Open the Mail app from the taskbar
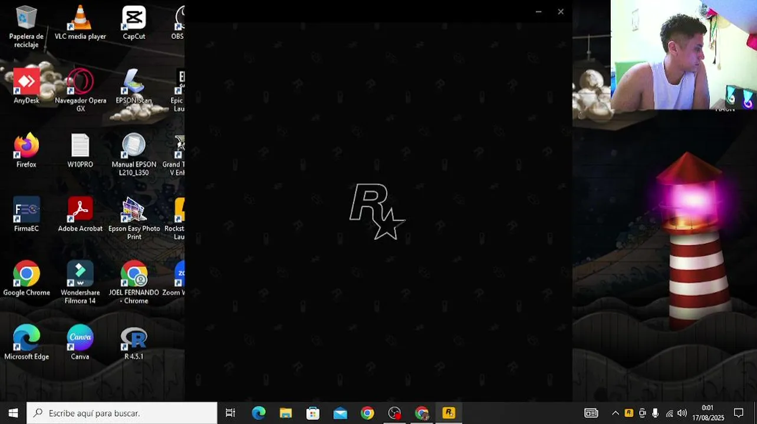The width and height of the screenshot is (757, 424). tap(340, 413)
